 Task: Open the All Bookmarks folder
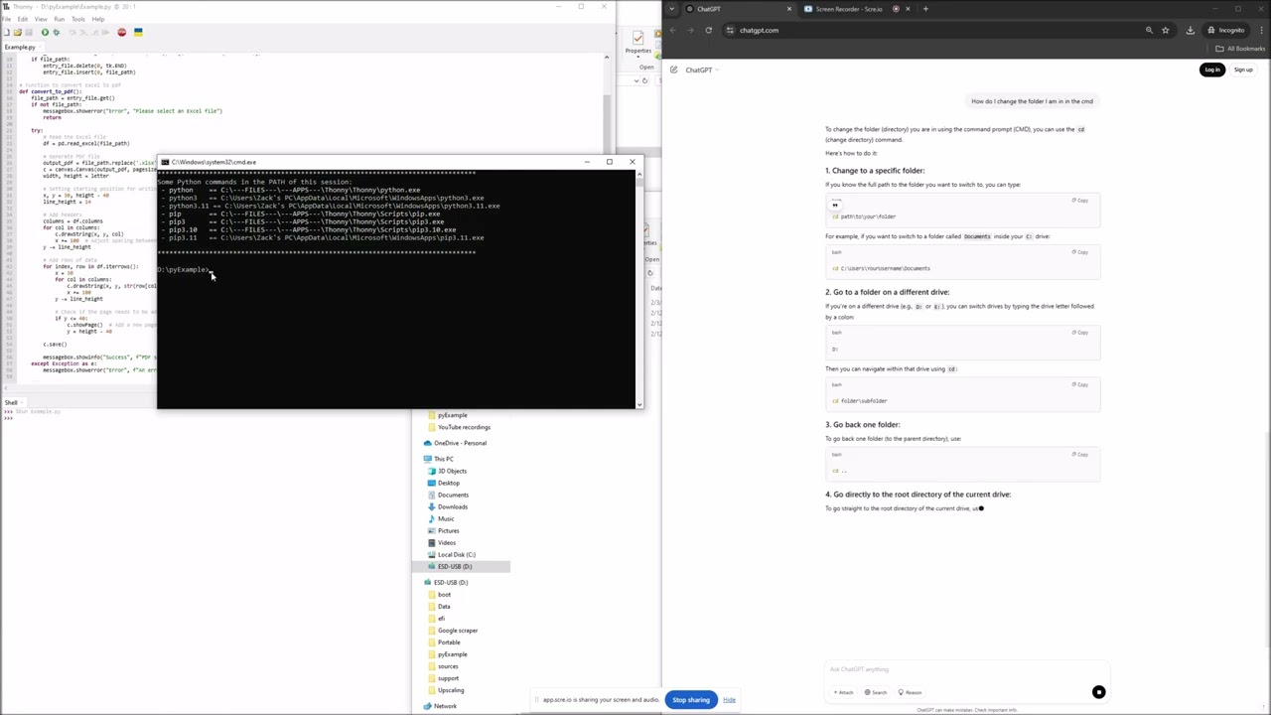(x=1241, y=49)
